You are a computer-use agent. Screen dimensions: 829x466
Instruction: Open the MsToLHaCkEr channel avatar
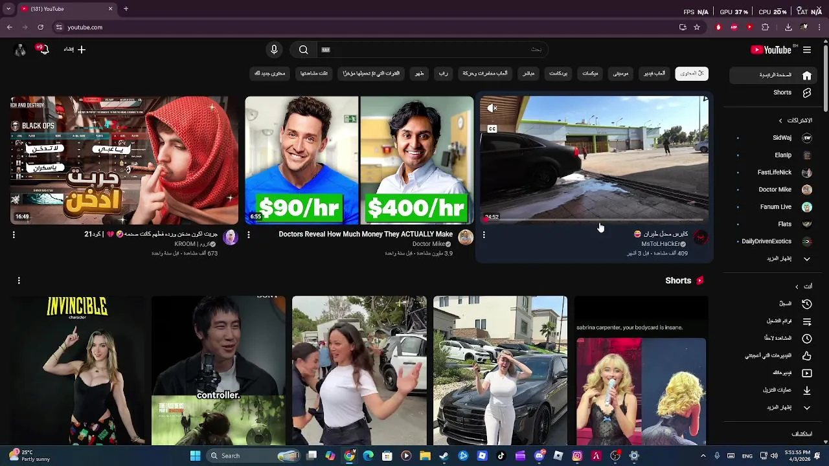tap(700, 238)
